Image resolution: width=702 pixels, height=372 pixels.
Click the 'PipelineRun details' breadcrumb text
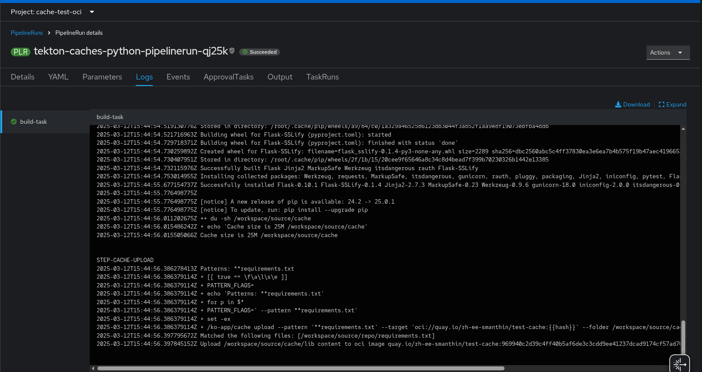[x=79, y=33]
